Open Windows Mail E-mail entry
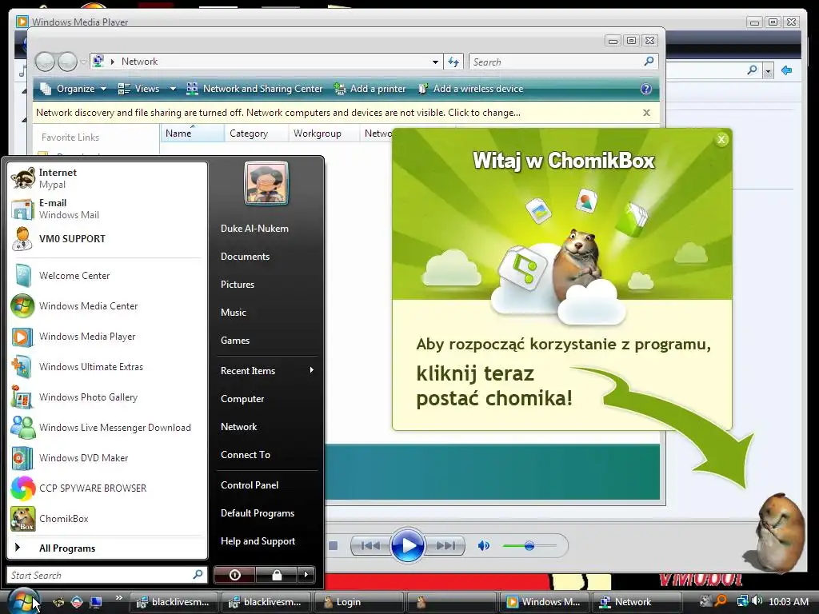This screenshot has width=819, height=614. tap(106, 209)
